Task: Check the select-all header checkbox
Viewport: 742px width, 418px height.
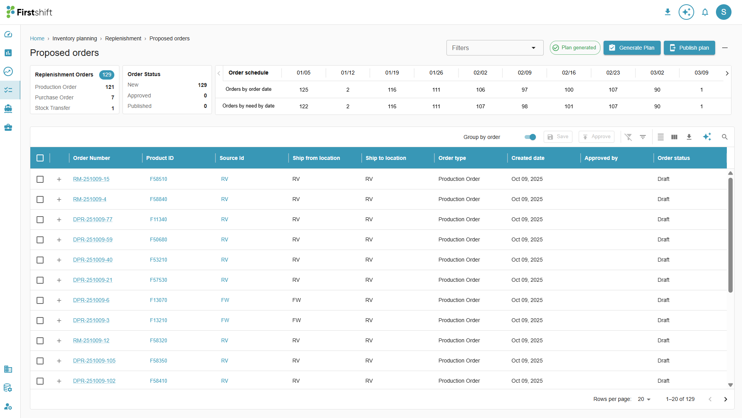Action: tap(40, 158)
